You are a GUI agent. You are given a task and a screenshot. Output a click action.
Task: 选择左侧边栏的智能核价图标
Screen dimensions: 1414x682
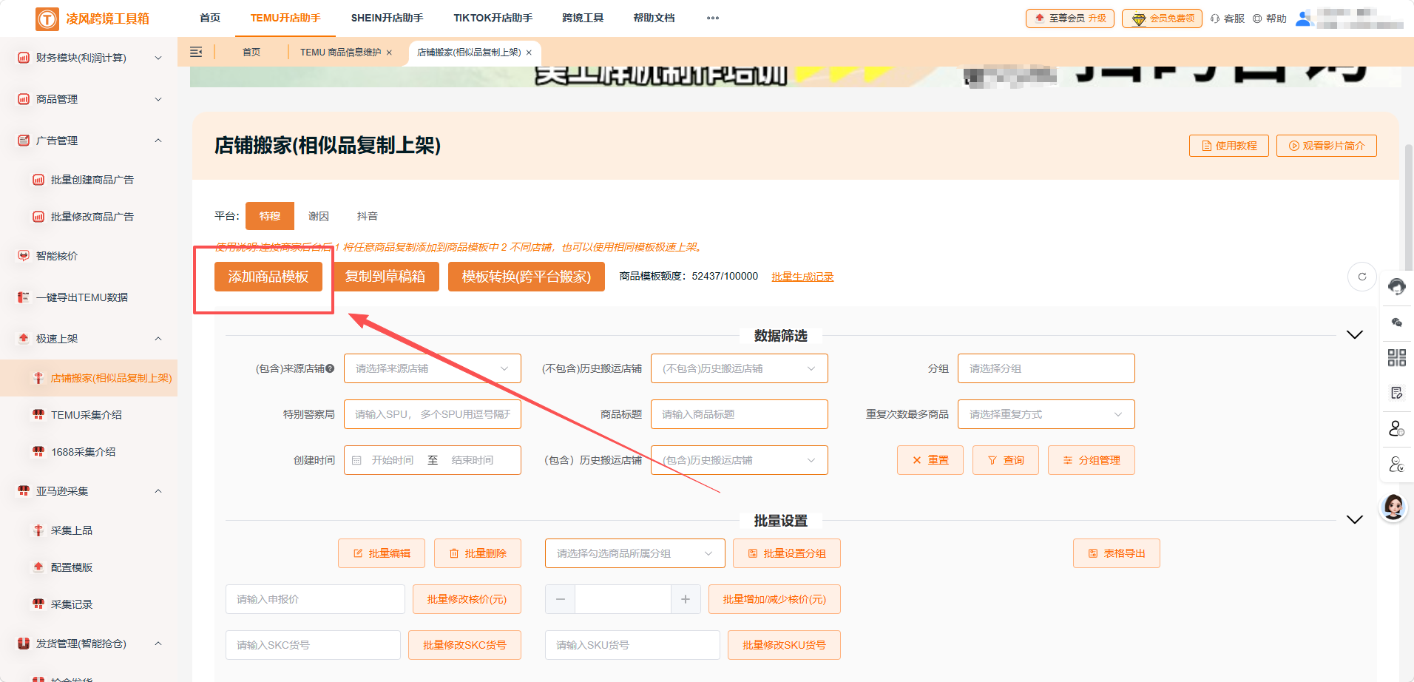click(x=22, y=255)
